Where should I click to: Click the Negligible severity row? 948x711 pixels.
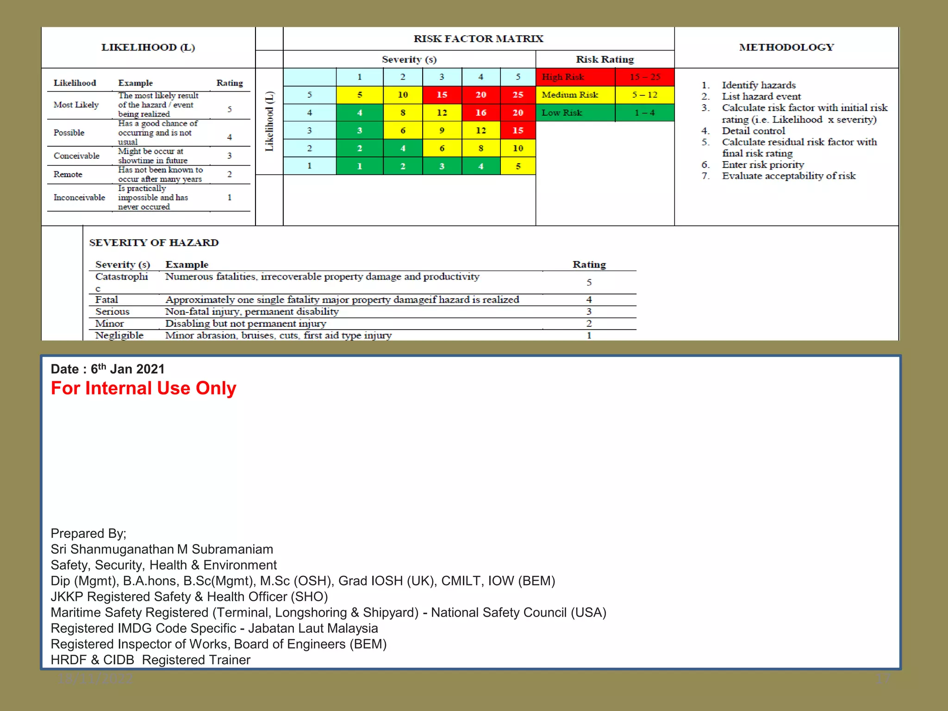(x=119, y=335)
